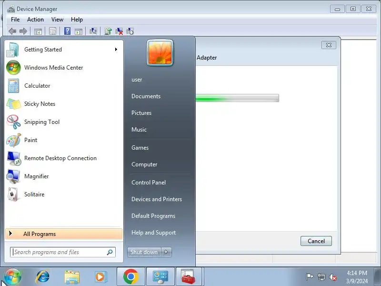Switch to Google Chrome in taskbar
This screenshot has height=286, width=381.
point(130,277)
